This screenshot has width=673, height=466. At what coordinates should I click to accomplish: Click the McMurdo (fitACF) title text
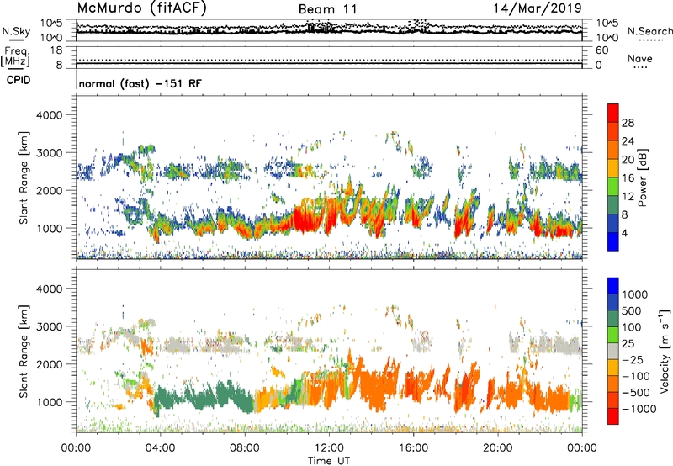[141, 8]
